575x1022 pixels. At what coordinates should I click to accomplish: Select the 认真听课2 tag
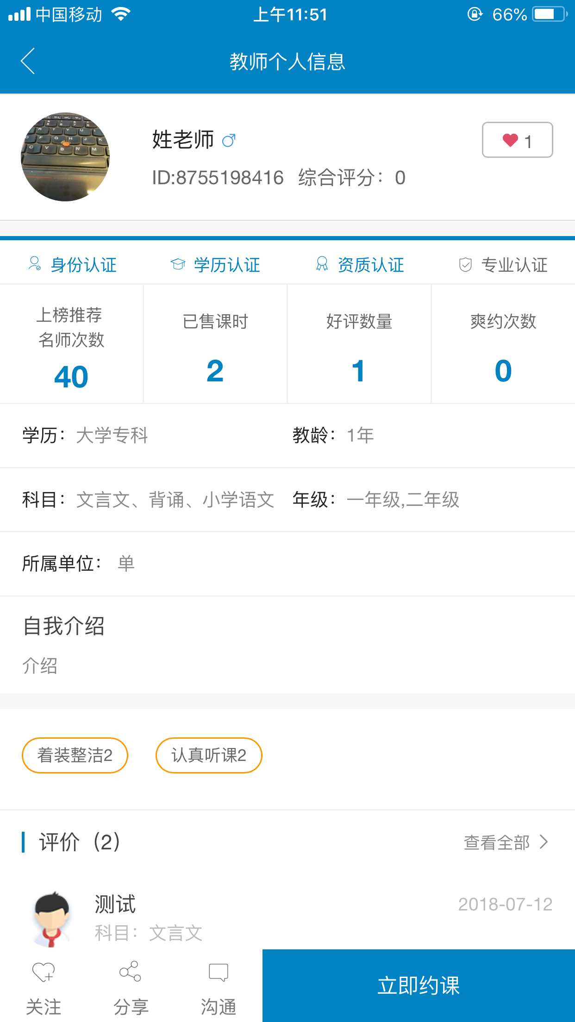pos(209,755)
